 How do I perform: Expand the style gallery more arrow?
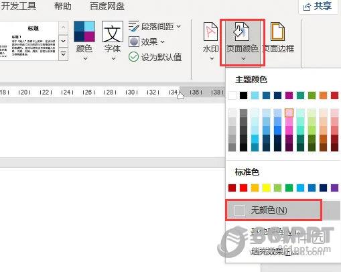click(64, 54)
